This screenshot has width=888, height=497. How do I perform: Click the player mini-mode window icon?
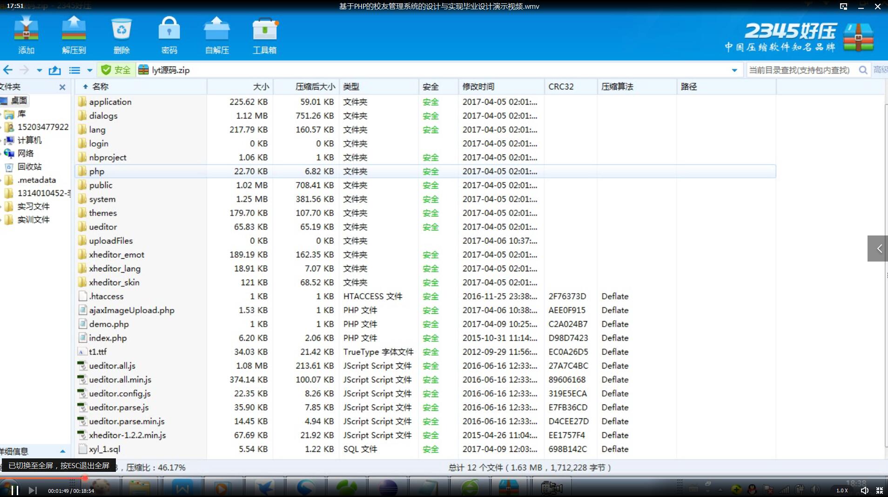[843, 6]
